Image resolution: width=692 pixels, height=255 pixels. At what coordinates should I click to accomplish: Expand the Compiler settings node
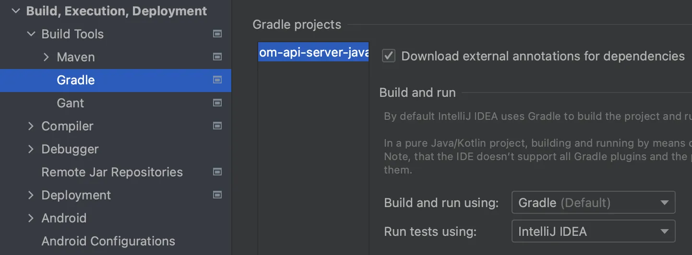coord(31,126)
